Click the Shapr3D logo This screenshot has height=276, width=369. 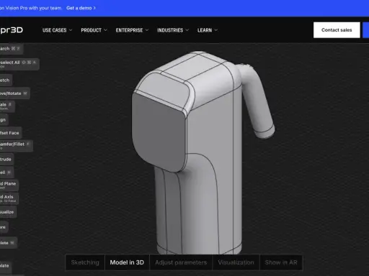point(12,30)
